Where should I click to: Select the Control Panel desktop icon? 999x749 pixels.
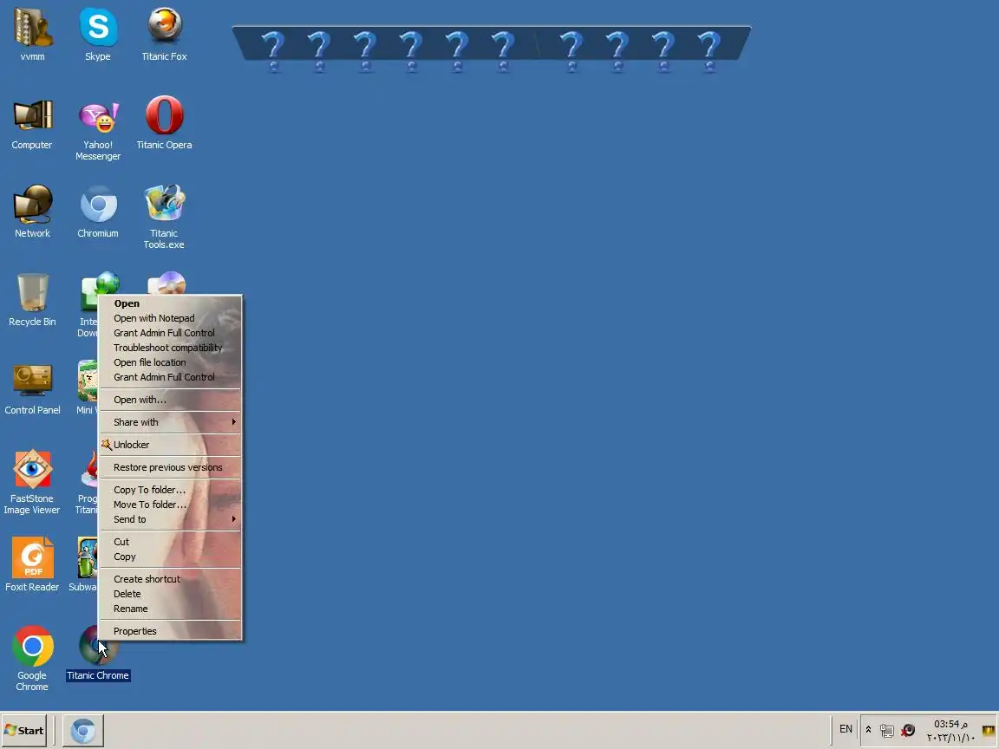32,389
